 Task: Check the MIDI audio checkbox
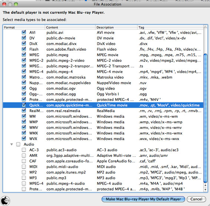coord(24,167)
